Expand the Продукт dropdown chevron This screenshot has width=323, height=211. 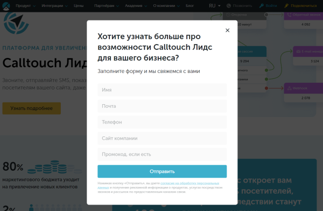[34, 6]
